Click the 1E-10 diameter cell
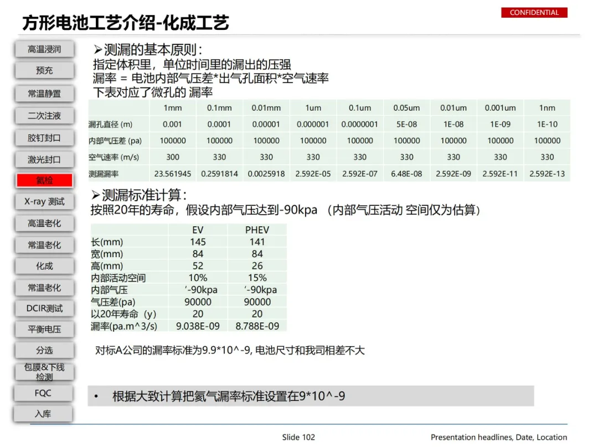Image resolution: width=598 pixels, height=448 pixels. tap(547, 124)
